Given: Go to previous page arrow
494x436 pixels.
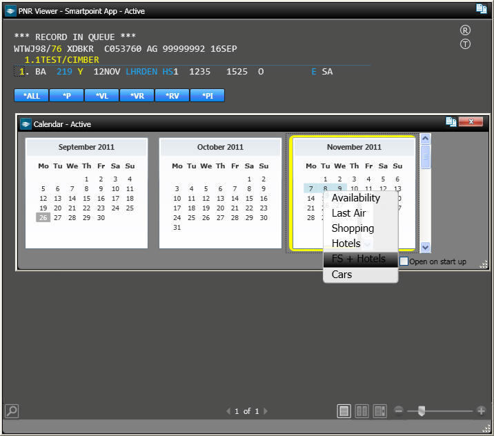Looking at the screenshot, I should coord(228,411).
